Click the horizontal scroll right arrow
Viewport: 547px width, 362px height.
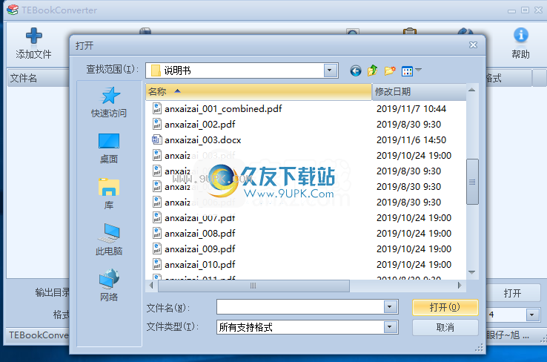click(x=460, y=286)
